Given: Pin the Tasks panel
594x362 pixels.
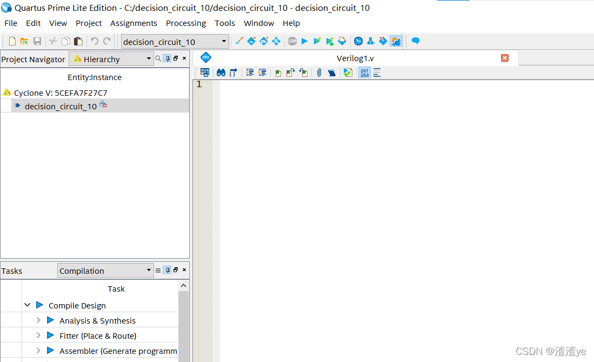Looking at the screenshot, I should [167, 270].
